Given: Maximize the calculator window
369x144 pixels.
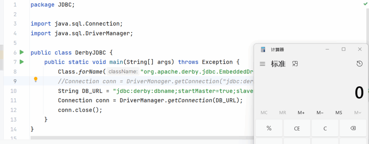Looking at the screenshot, I should click(x=343, y=49).
